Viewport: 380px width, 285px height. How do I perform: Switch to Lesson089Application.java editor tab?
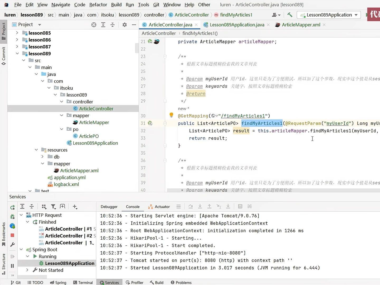click(234, 25)
